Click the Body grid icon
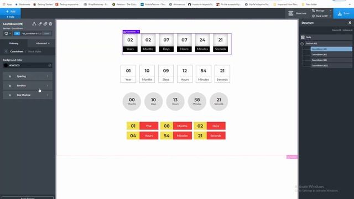The image size is (354, 199). (x=303, y=37)
